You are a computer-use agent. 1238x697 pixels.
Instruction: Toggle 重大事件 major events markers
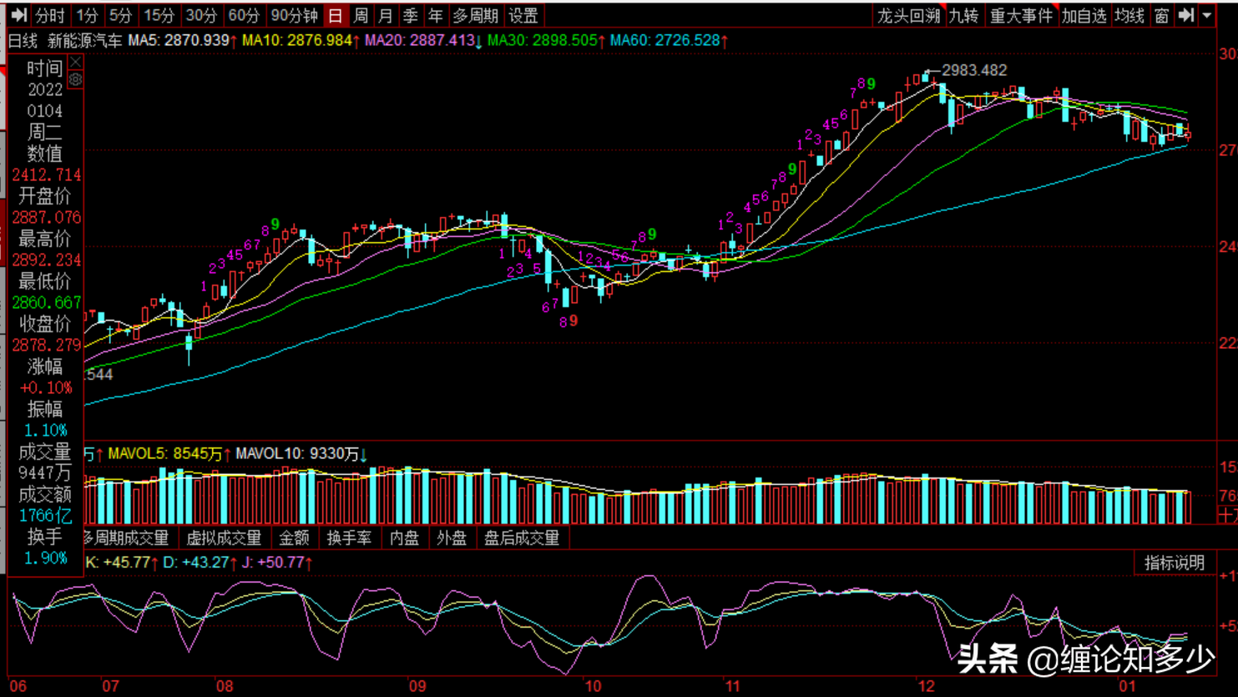tap(1021, 15)
